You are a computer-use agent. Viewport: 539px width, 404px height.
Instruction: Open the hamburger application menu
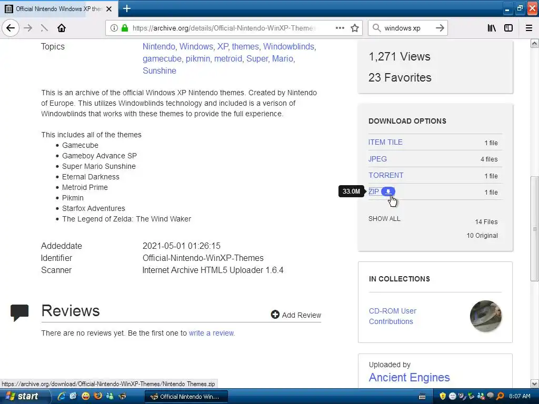(529, 28)
